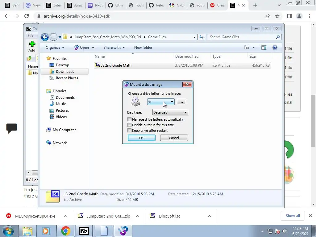Select the JS 2nd Grade Math iso file
The width and height of the screenshot is (316, 237).
[x=182, y=65]
